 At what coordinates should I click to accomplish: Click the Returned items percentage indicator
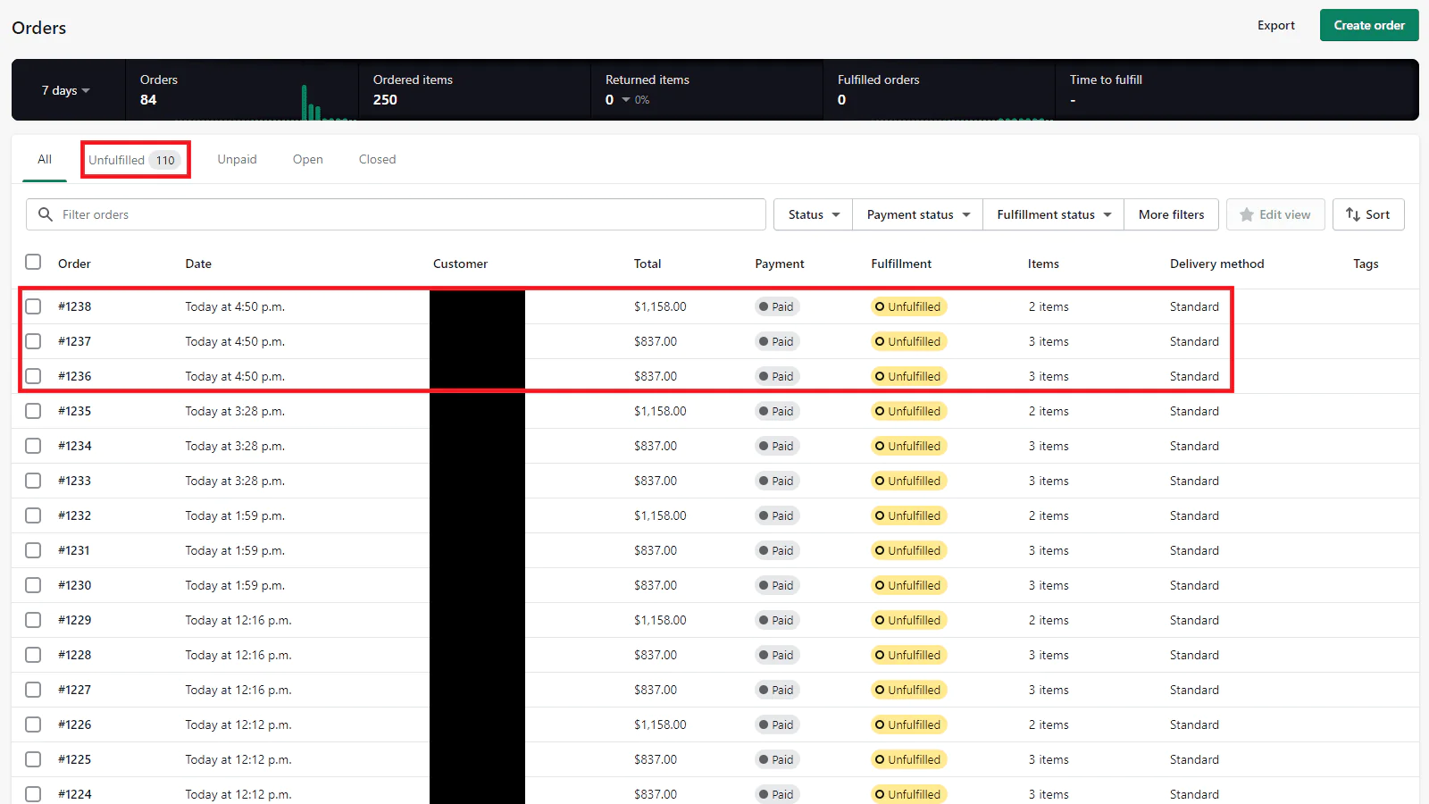click(x=636, y=100)
